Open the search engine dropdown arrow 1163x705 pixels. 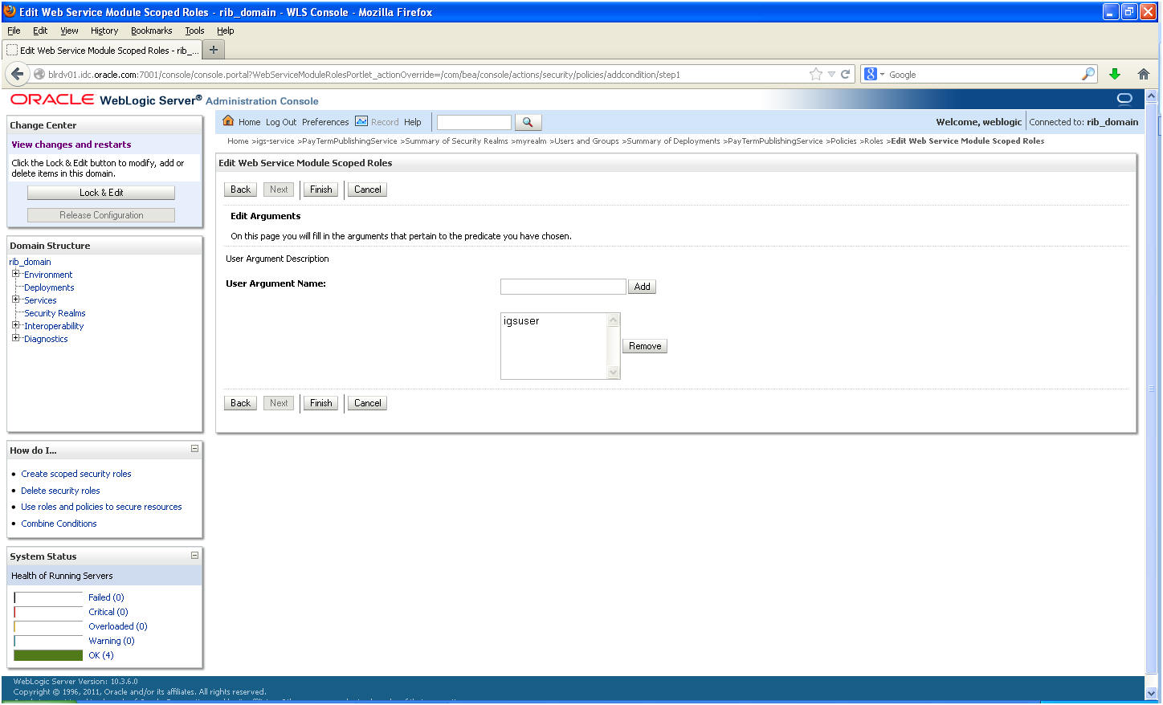[882, 74]
